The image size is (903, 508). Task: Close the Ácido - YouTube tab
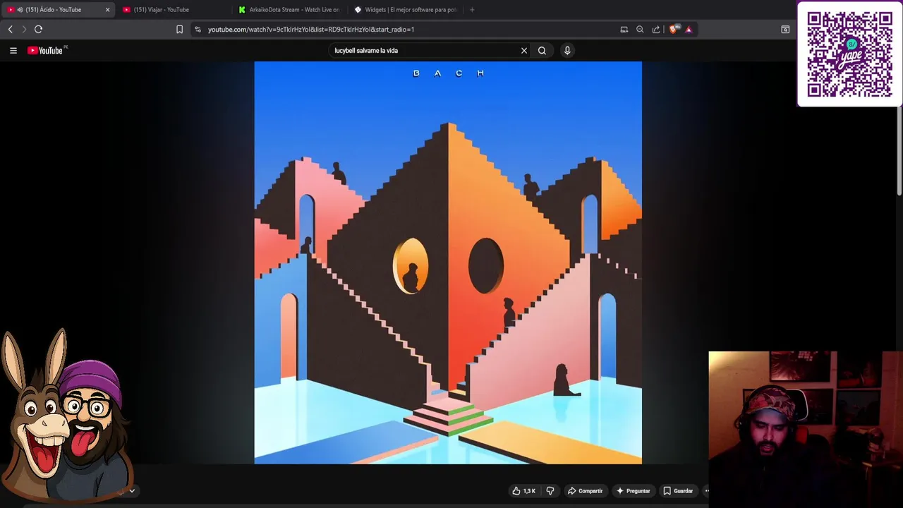(107, 10)
